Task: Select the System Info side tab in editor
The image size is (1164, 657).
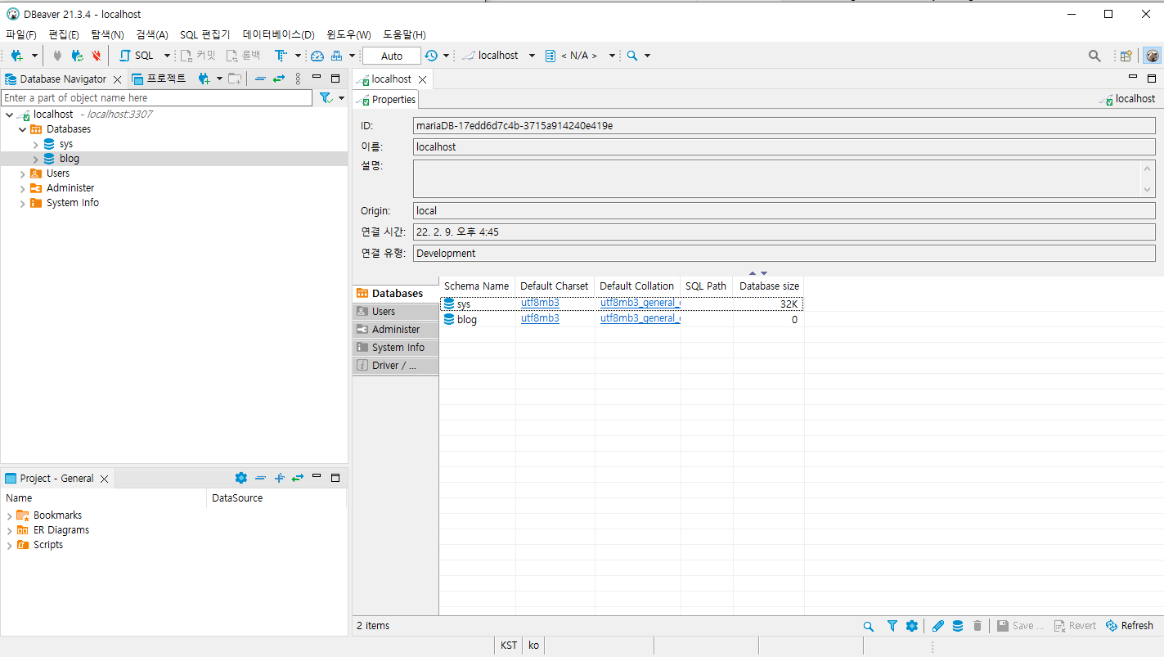Action: 396,348
